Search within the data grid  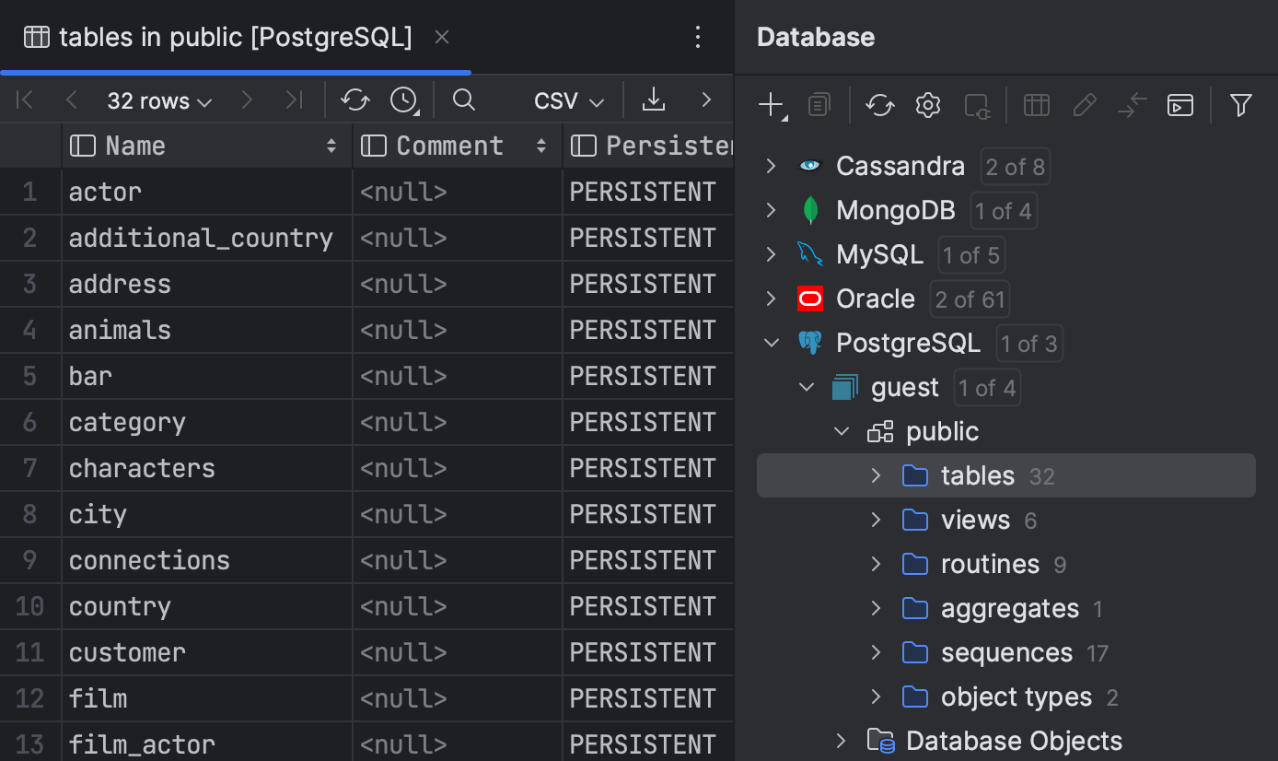tap(463, 100)
